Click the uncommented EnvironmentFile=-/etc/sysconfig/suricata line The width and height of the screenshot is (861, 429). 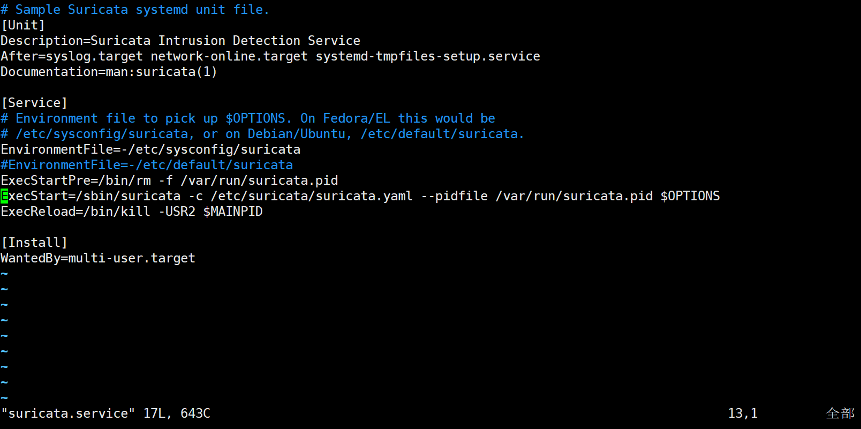(x=150, y=149)
